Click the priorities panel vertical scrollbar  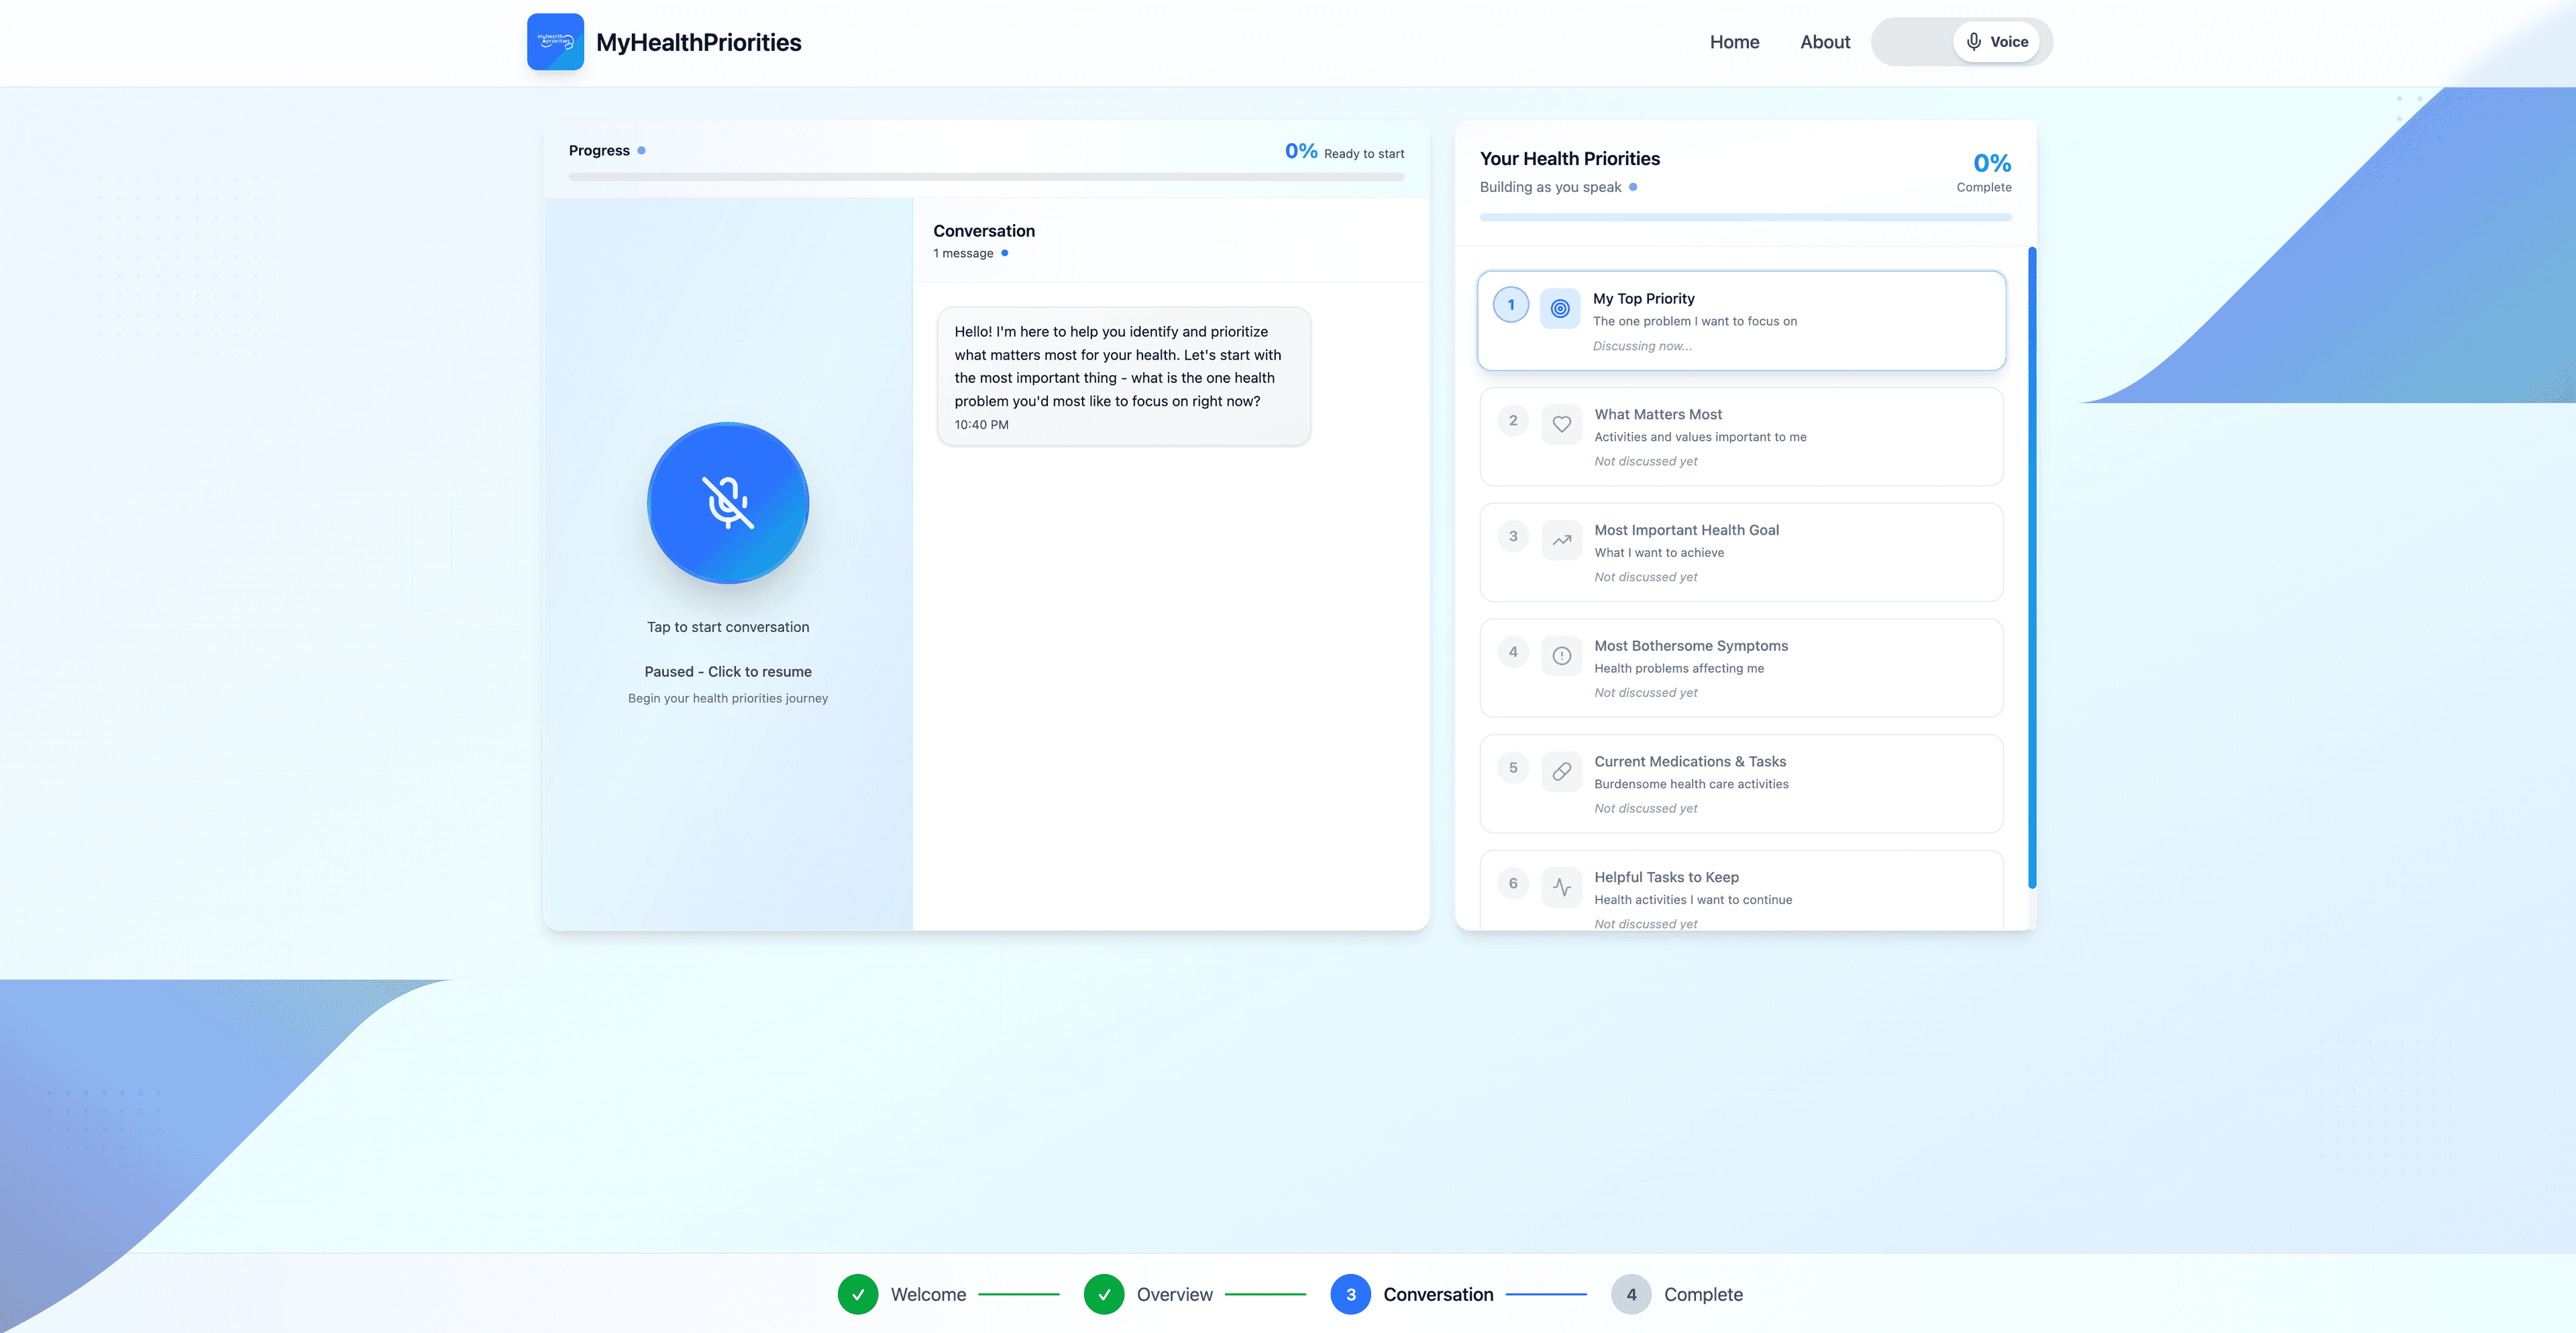(x=2031, y=567)
